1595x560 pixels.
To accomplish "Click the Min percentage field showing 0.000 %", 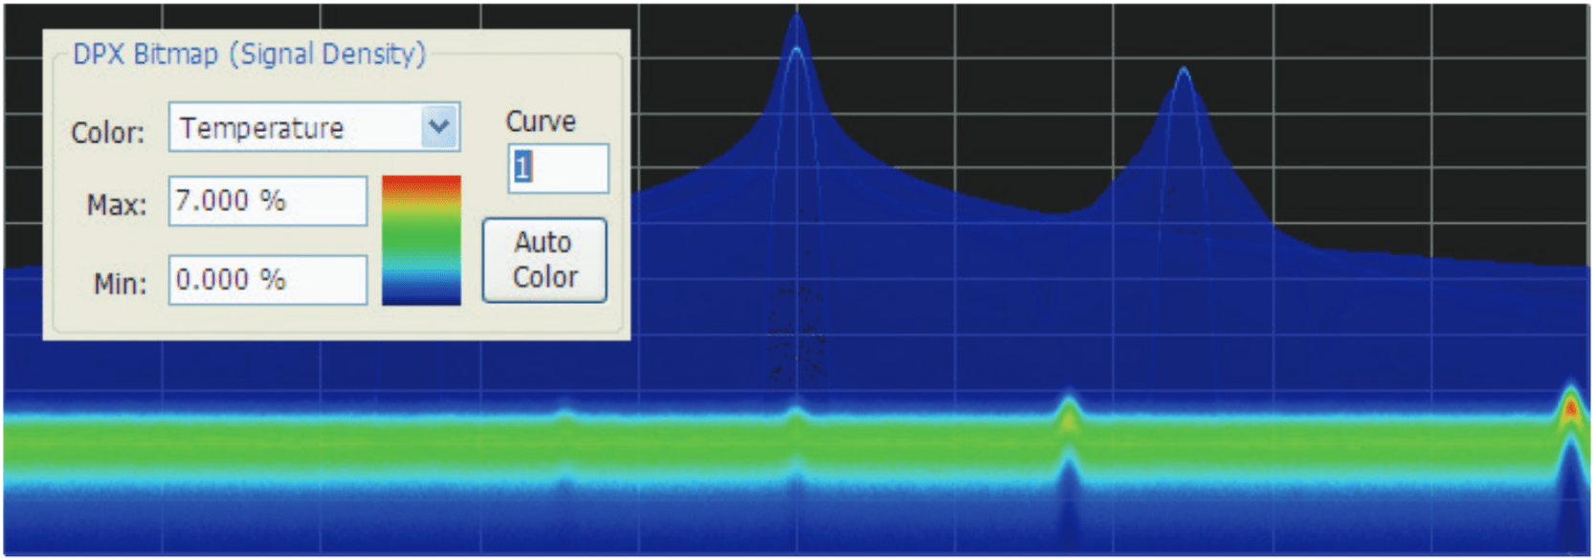I will point(267,280).
